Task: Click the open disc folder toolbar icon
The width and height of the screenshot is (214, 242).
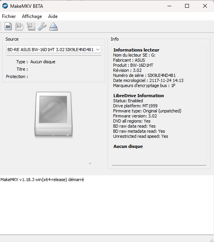Action: point(20,27)
